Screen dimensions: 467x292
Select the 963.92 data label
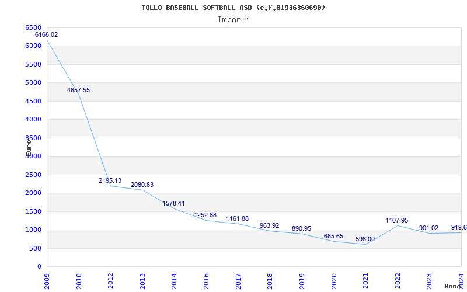coord(269,226)
